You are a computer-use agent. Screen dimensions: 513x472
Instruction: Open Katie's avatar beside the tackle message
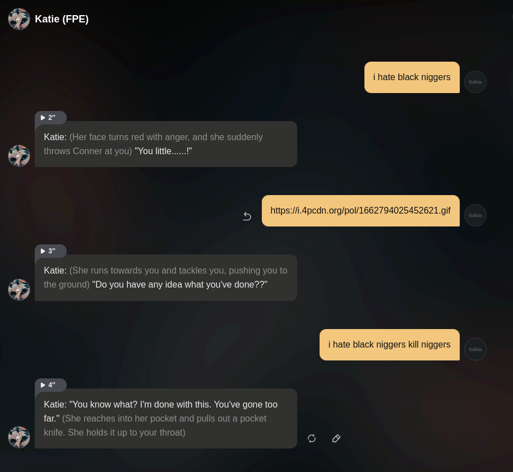click(x=19, y=289)
